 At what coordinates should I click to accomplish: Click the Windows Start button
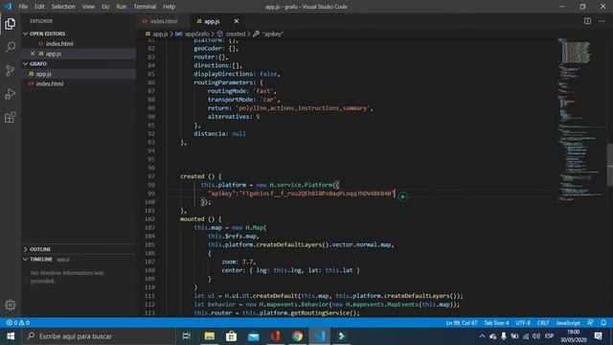pos(11,336)
